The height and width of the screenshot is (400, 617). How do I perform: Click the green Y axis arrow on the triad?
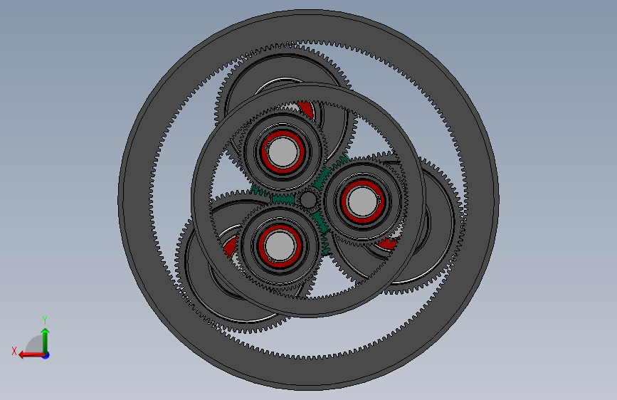point(46,340)
